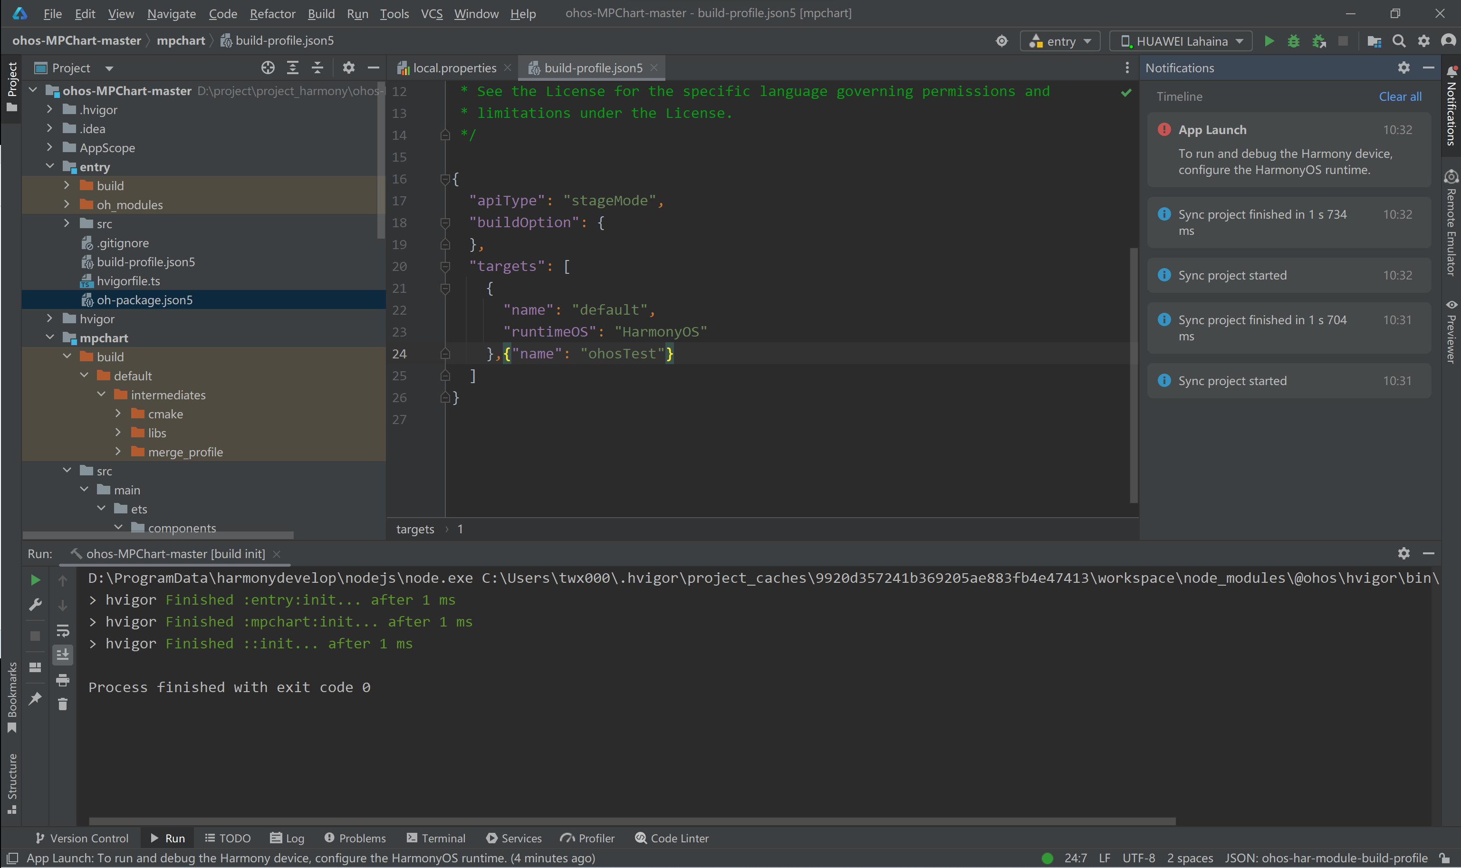
Task: Locate opened file using the crosshair icon
Action: [268, 68]
